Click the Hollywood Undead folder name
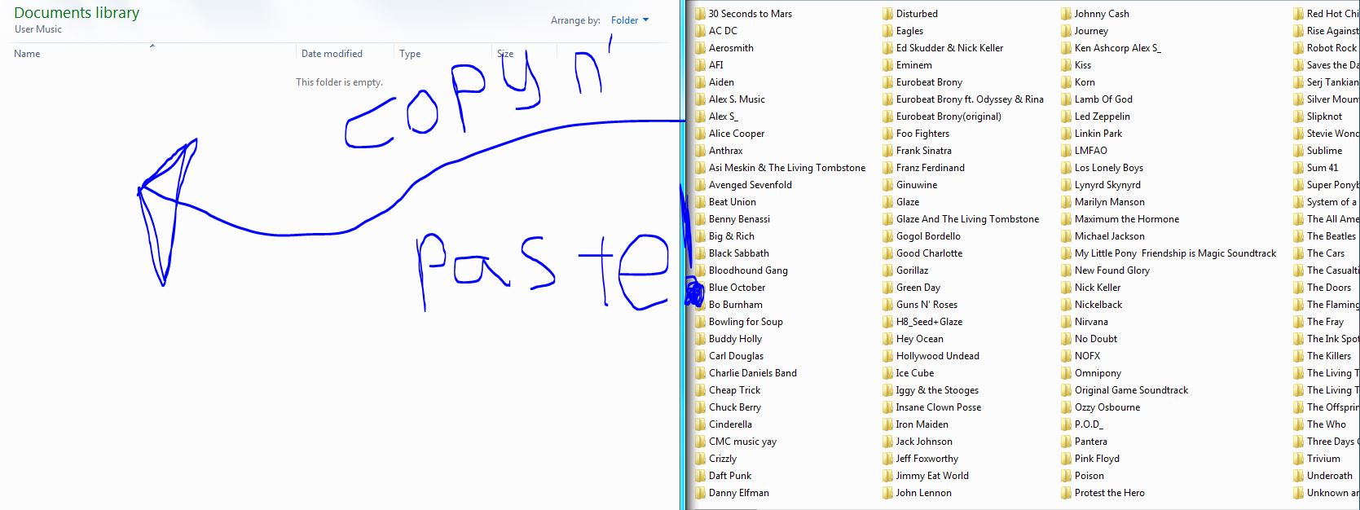 937,356
